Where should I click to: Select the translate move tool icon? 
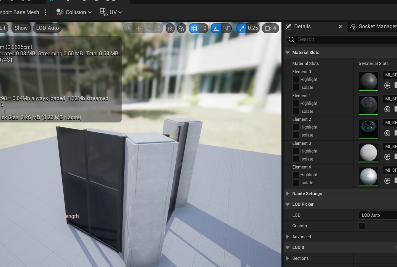(138, 28)
